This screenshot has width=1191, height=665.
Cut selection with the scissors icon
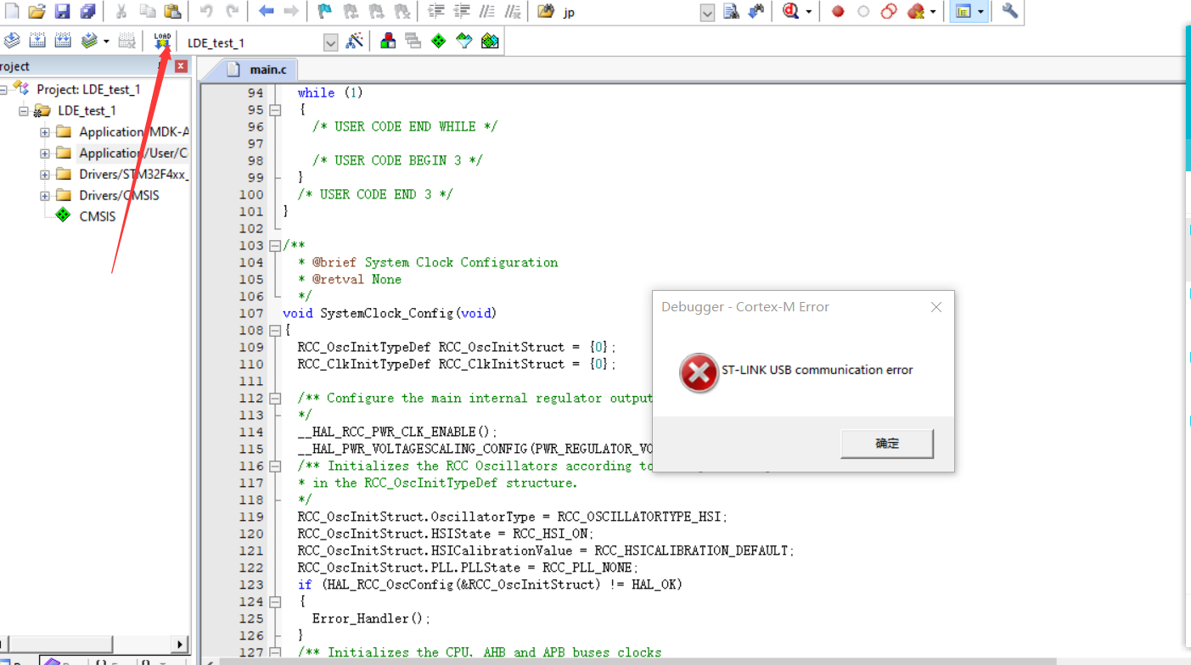point(121,11)
